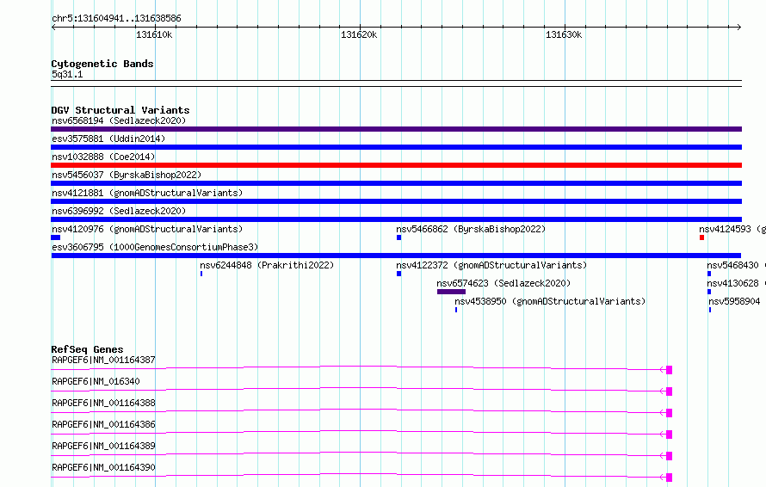Click the right arrow of the ruler
The image size is (766, 487).
(739, 28)
